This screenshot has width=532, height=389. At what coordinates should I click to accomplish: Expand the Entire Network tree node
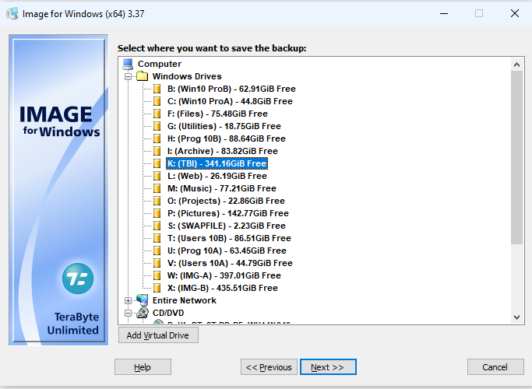click(128, 300)
